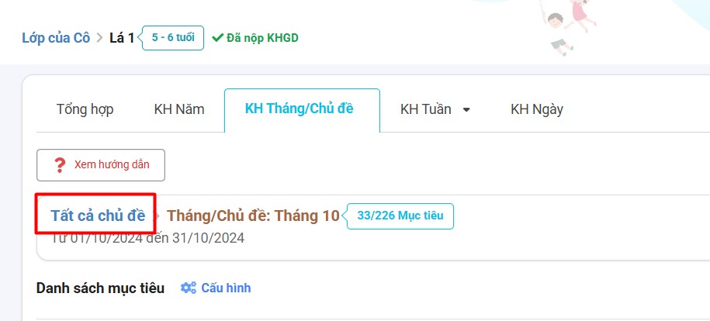Open the KH Năm tab

coord(179,109)
